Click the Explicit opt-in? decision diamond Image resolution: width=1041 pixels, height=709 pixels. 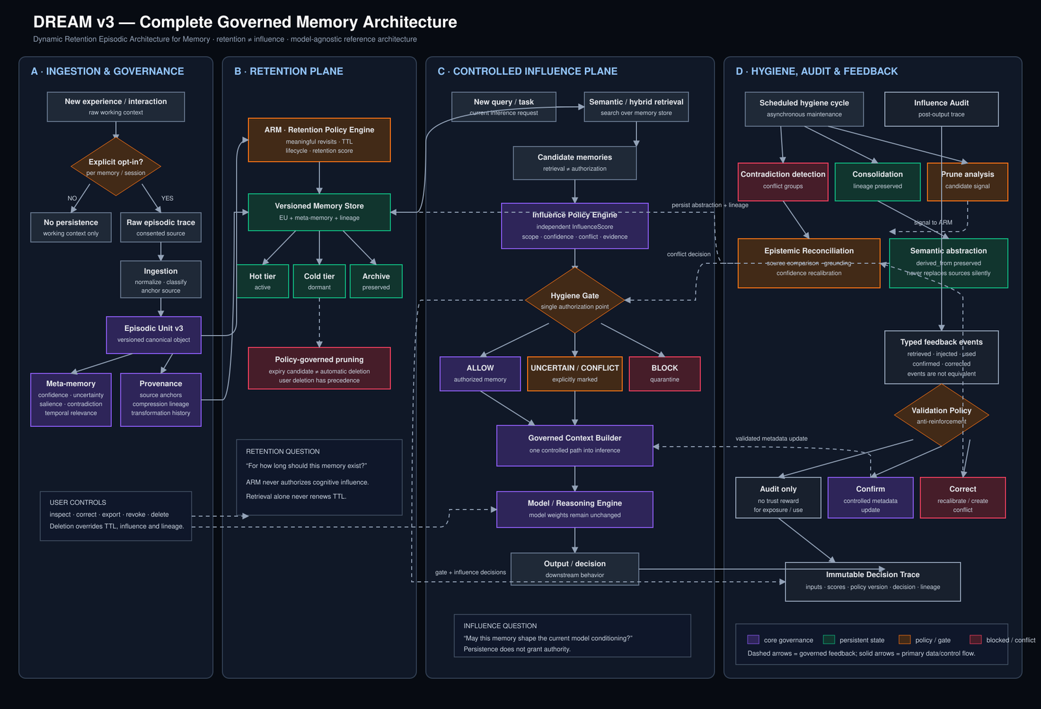[x=116, y=166]
